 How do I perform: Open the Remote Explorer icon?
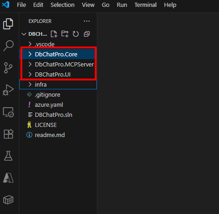8,112
